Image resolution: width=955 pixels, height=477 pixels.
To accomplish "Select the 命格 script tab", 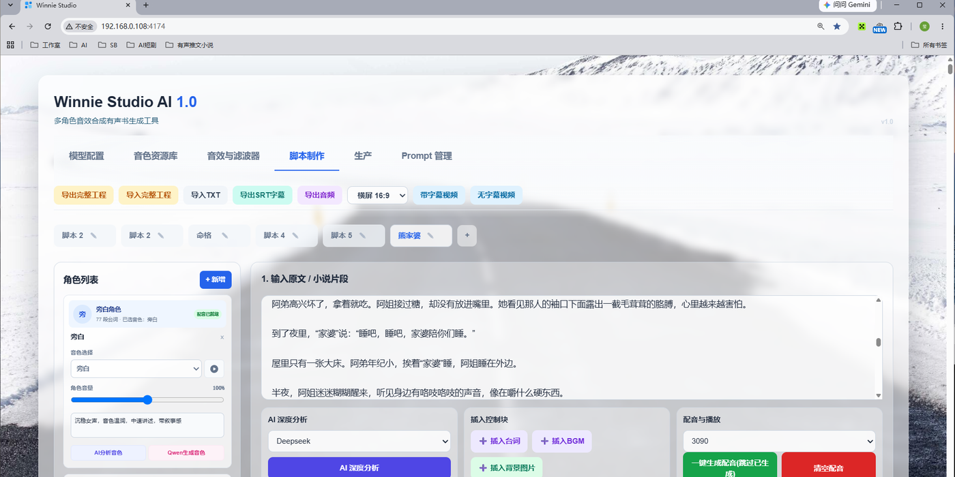I will (x=219, y=236).
